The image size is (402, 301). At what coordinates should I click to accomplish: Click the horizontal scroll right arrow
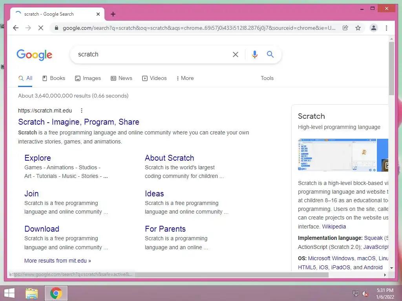click(385, 275)
